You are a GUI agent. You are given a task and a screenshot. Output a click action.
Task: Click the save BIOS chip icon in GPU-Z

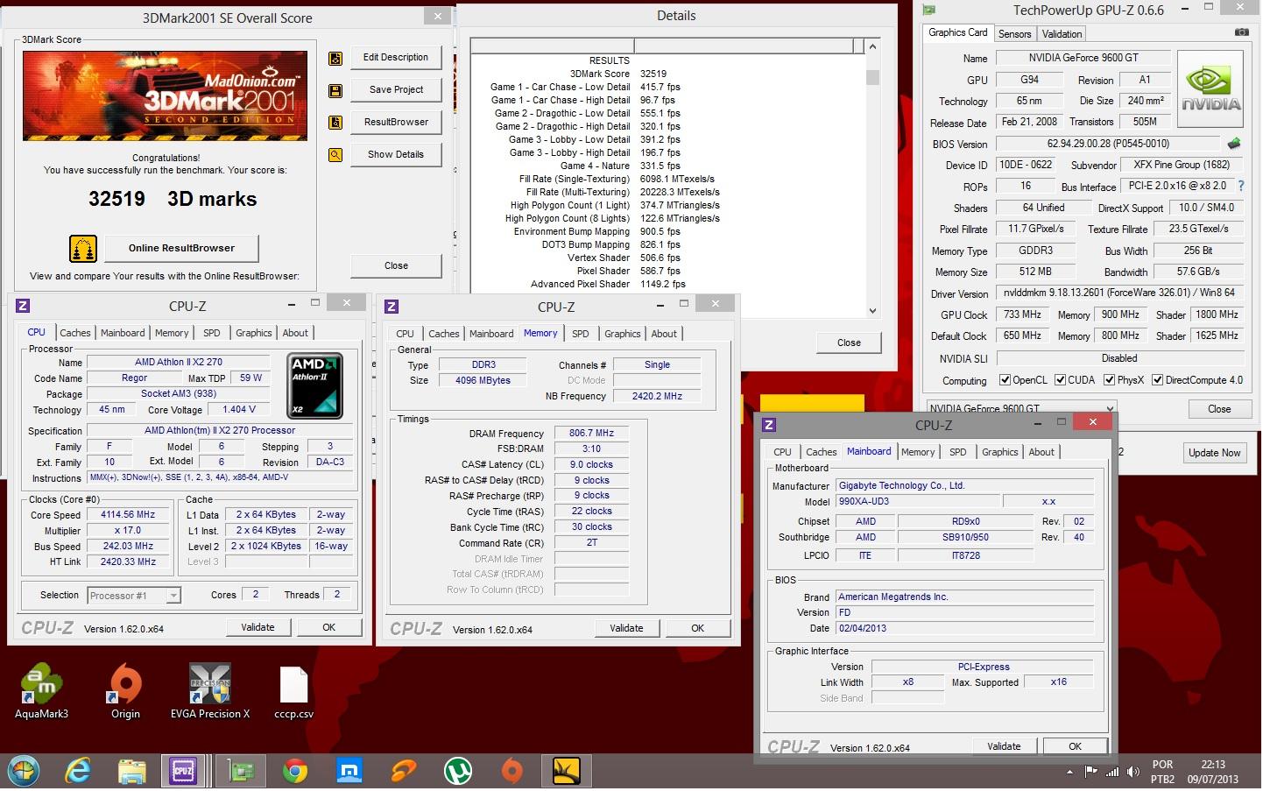[1235, 144]
